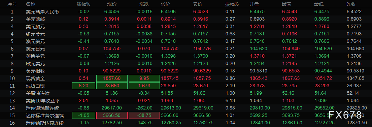The width and height of the screenshot is (372, 127).
Task: Click silver current price 28.660
Action: 112,86
